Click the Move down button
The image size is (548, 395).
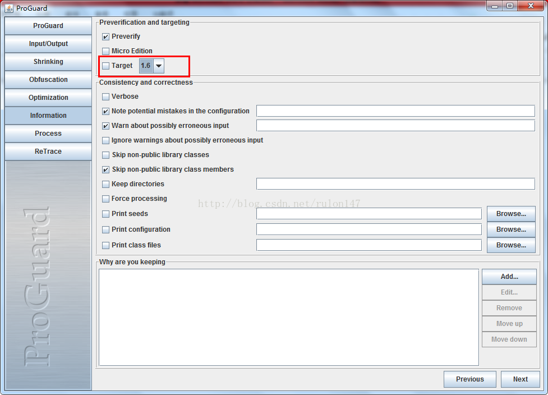tap(509, 339)
